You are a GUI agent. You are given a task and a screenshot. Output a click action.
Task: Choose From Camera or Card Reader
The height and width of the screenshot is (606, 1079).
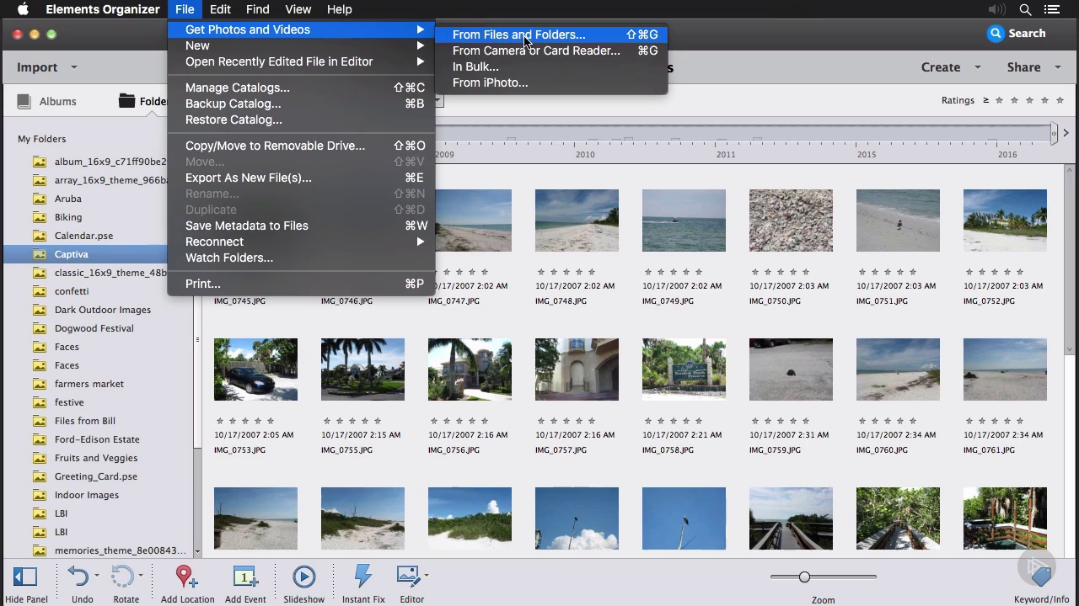(551, 50)
